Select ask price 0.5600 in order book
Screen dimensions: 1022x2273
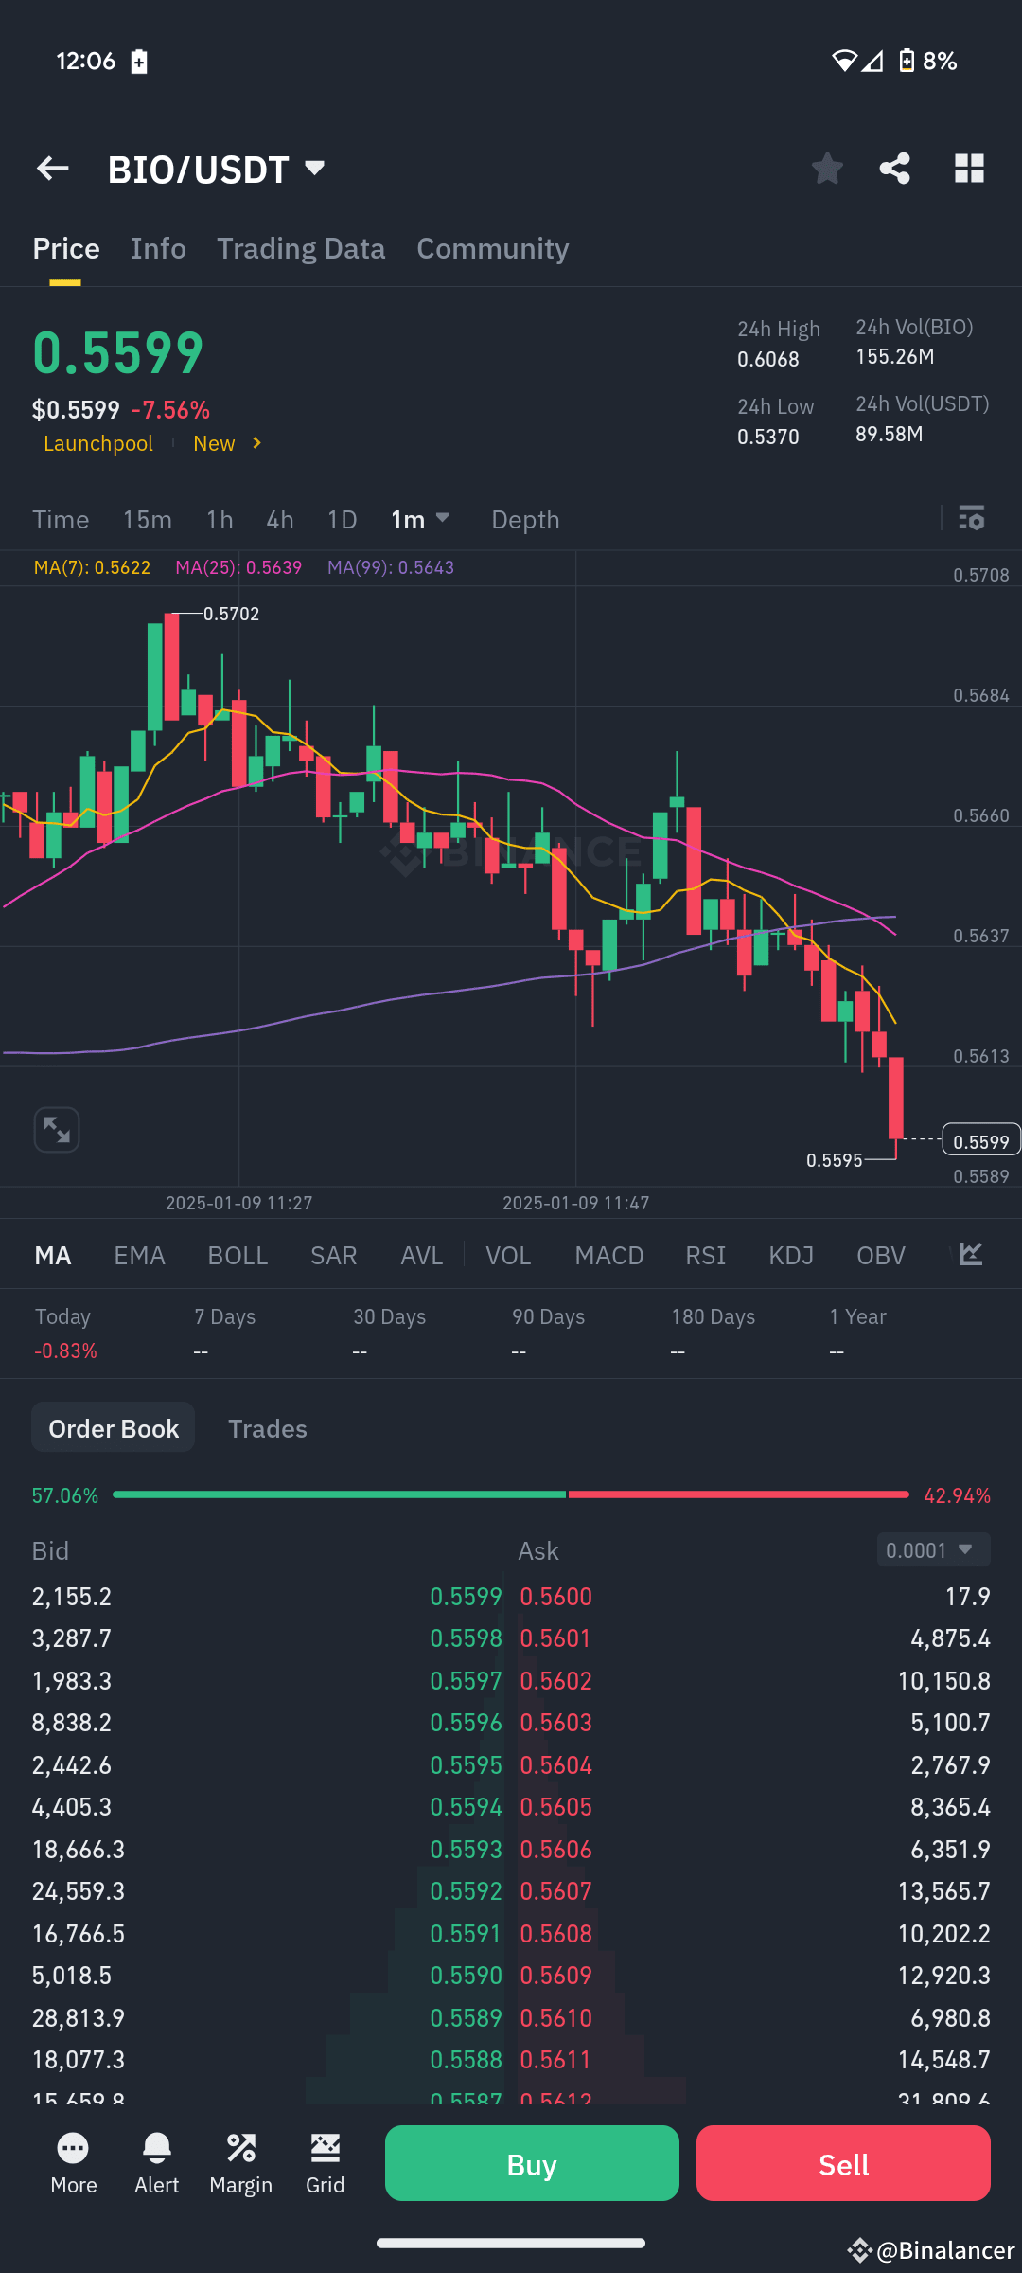click(556, 1596)
